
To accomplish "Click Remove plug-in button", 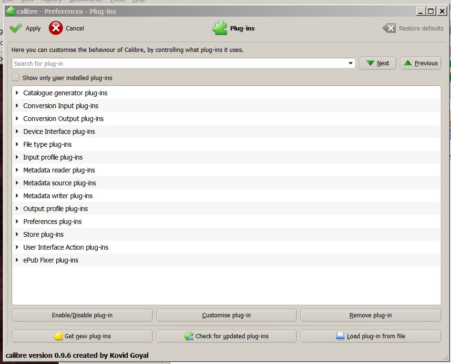I will (370, 315).
